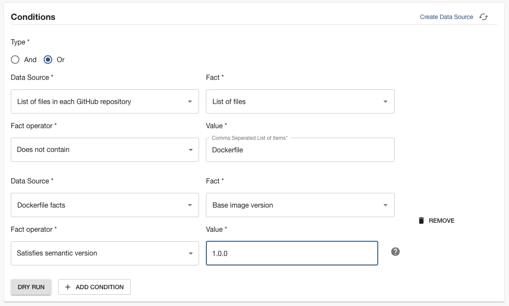Viewport: 509px width, 306px height.
Task: Click the question mark help icon
Action: [x=395, y=252]
